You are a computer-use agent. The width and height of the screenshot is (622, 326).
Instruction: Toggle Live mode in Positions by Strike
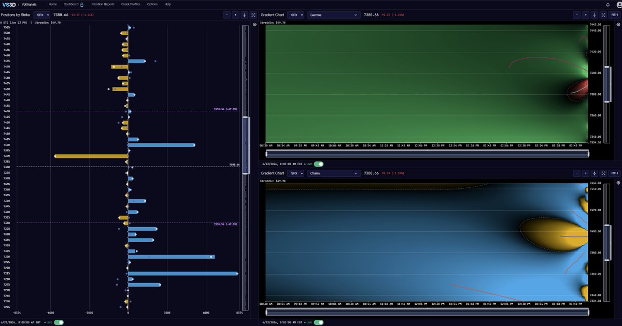tap(59, 322)
